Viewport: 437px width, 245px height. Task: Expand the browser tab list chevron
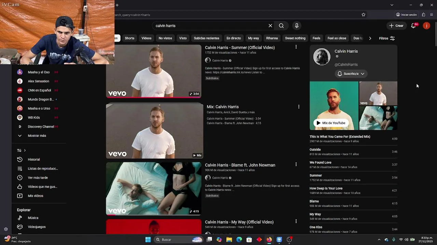click(x=392, y=5)
